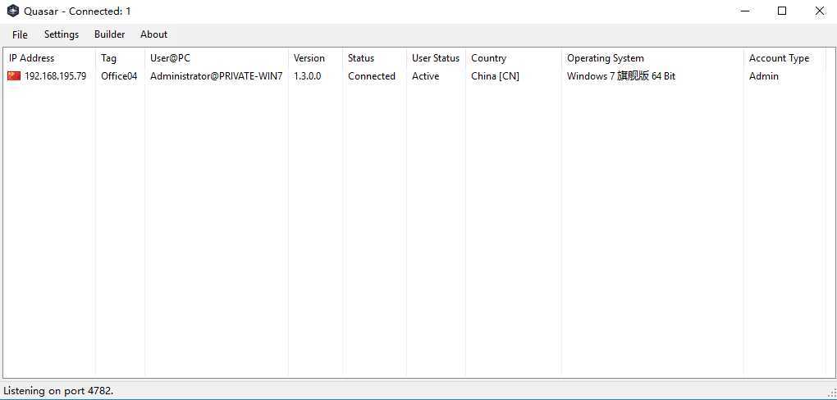Click the Office04 tag cell
The image size is (837, 400).
119,76
